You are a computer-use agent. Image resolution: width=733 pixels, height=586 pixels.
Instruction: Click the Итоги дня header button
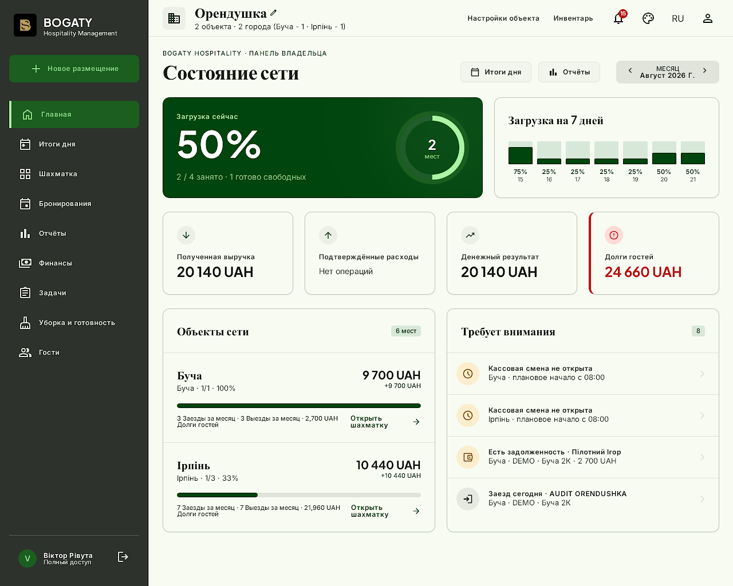point(496,72)
